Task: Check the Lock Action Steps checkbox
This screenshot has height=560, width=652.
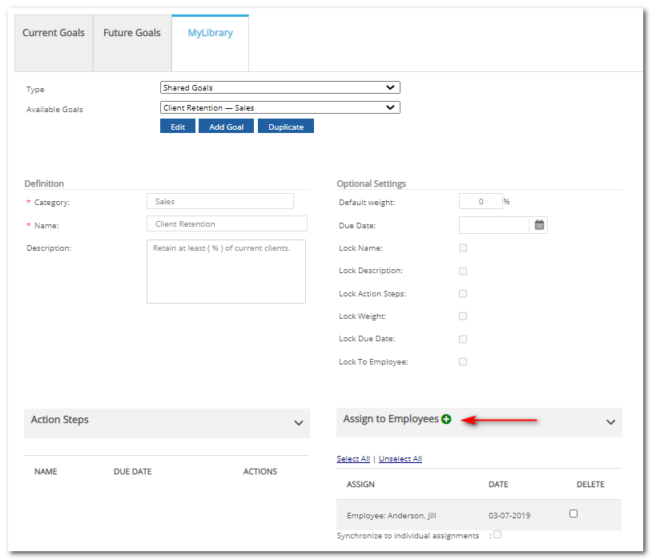Action: coord(463,294)
